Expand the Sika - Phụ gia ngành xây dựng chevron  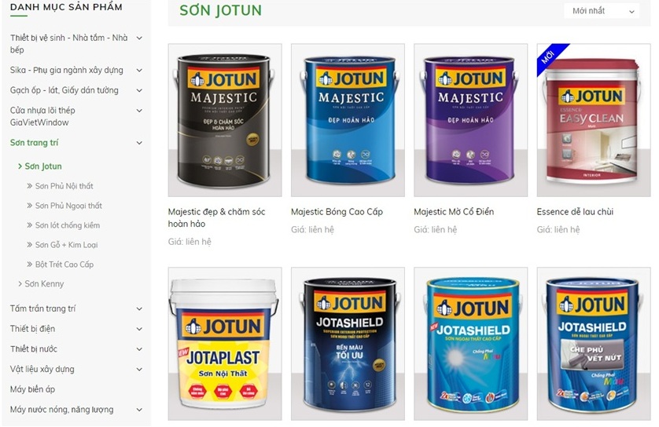(139, 71)
